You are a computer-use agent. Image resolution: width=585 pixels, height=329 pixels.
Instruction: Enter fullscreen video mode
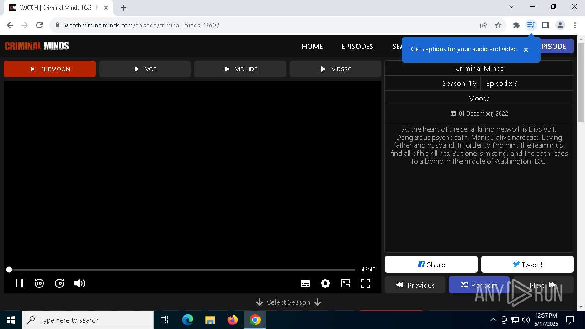[366, 283]
